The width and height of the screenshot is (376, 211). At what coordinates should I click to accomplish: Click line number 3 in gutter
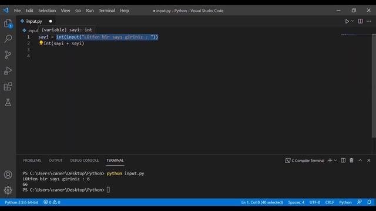[x=28, y=49]
